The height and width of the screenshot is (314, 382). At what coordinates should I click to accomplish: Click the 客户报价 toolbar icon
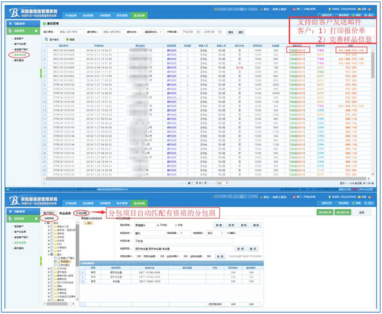point(46,39)
